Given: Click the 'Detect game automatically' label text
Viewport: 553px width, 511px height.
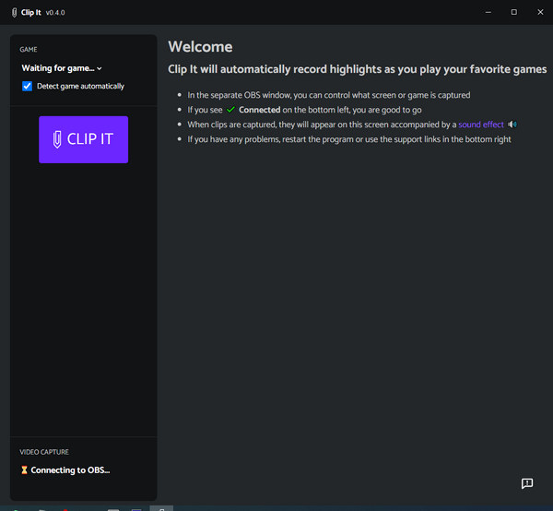Looking at the screenshot, I should pos(80,86).
